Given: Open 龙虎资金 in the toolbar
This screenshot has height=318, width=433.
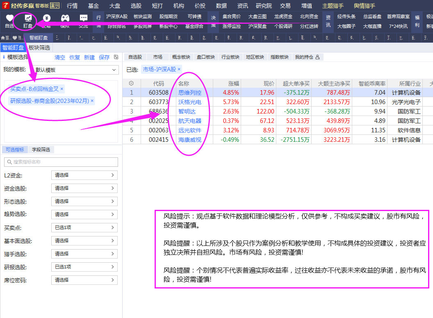Looking at the screenshot, I should 283,16.
